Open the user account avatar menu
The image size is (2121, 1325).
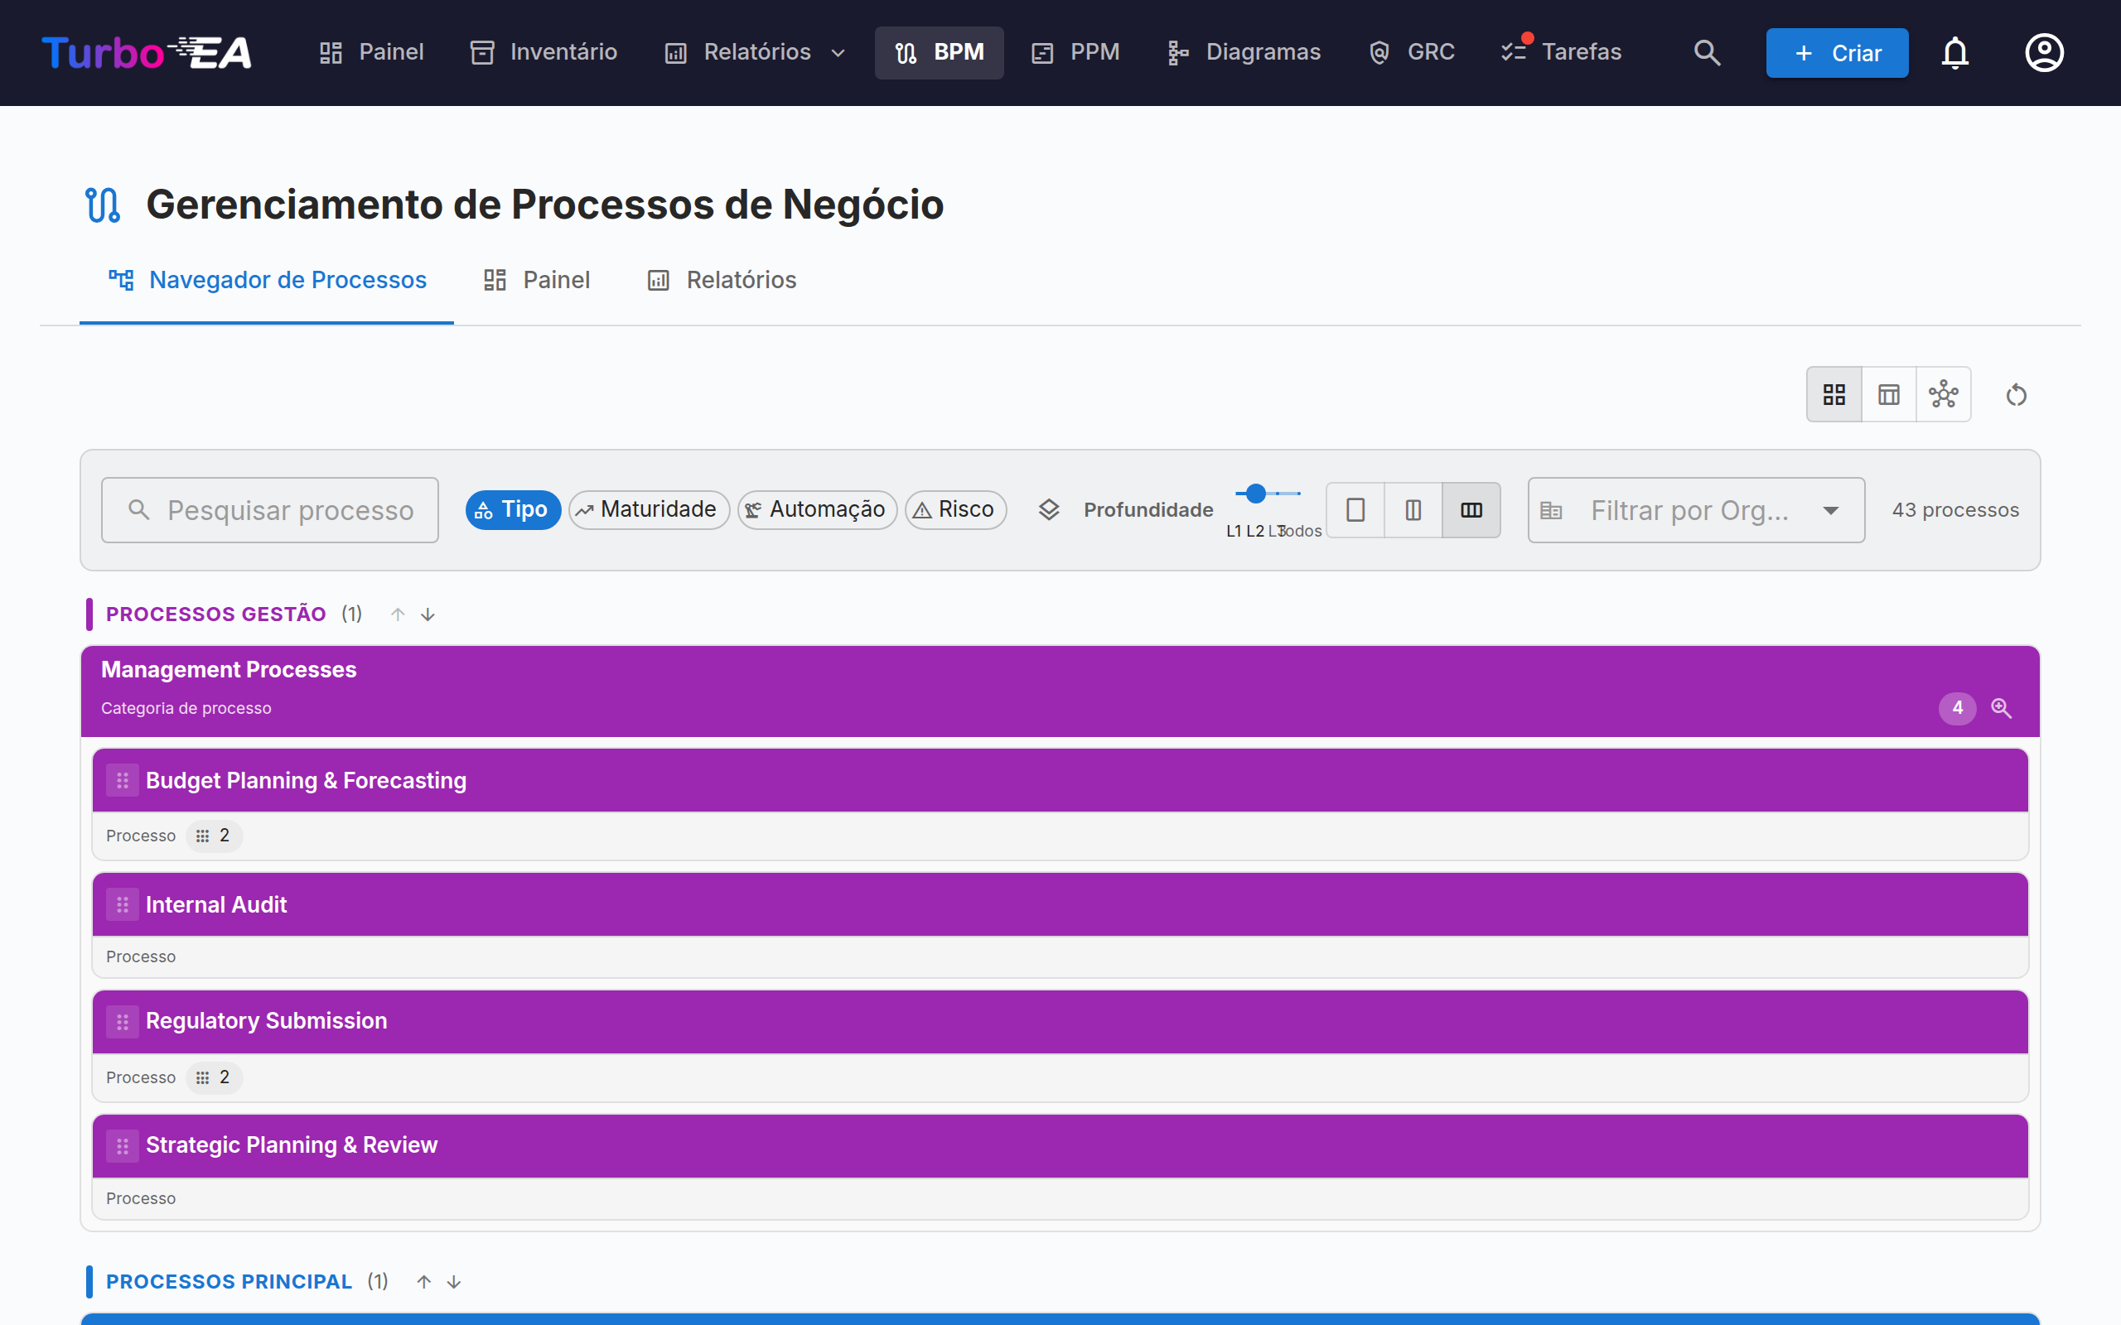(x=2044, y=52)
